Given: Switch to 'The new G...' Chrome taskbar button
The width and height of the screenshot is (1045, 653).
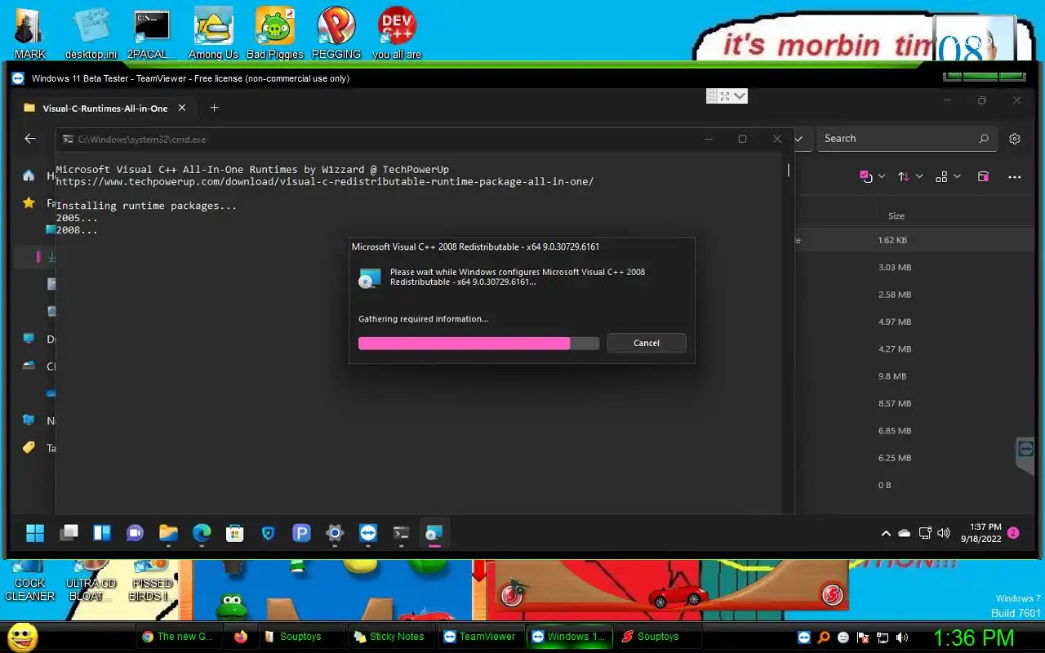Looking at the screenshot, I should (x=177, y=637).
